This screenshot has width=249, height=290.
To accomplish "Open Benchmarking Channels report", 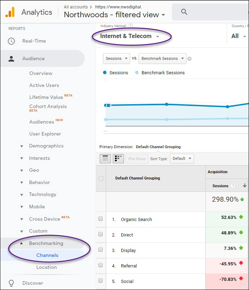I will 47,255.
